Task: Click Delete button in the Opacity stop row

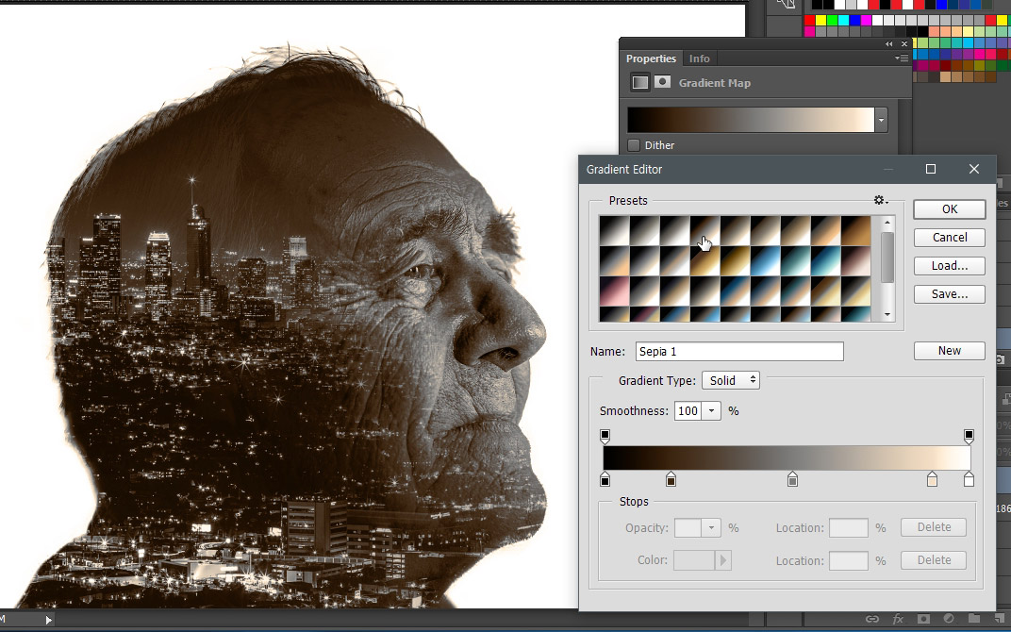Action: coord(934,527)
